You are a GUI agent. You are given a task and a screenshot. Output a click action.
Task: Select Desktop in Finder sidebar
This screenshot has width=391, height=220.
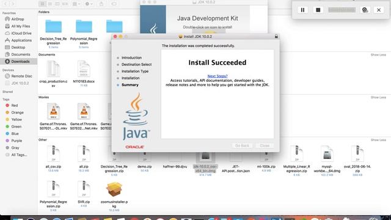pos(18,47)
